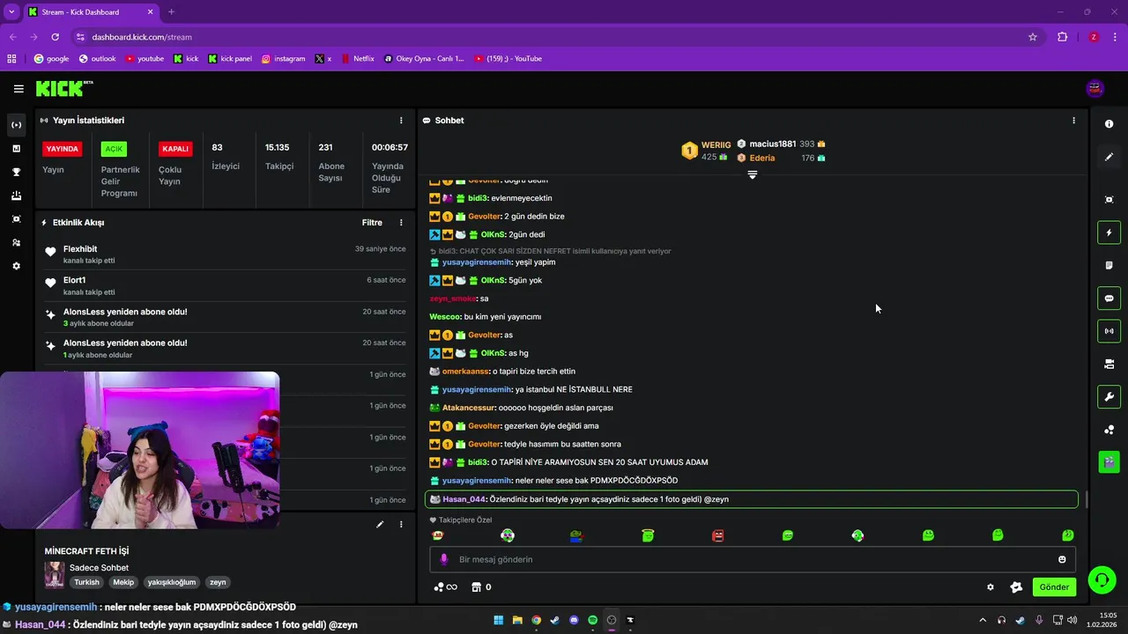Collapse the chat leaderboard with arrow handle
The height and width of the screenshot is (634, 1128).
click(x=752, y=174)
